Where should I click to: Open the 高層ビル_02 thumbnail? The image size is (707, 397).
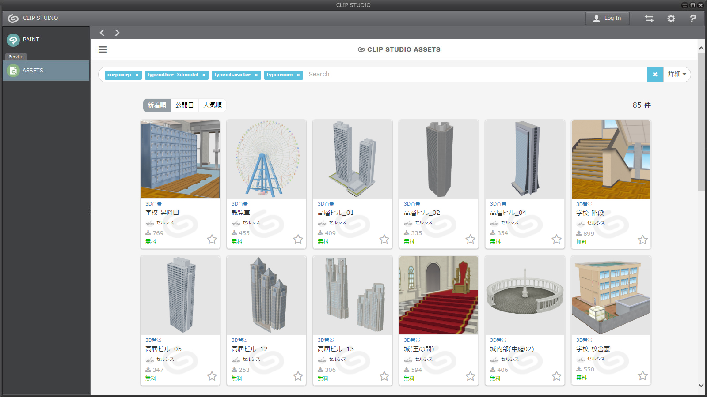pyautogui.click(x=438, y=159)
